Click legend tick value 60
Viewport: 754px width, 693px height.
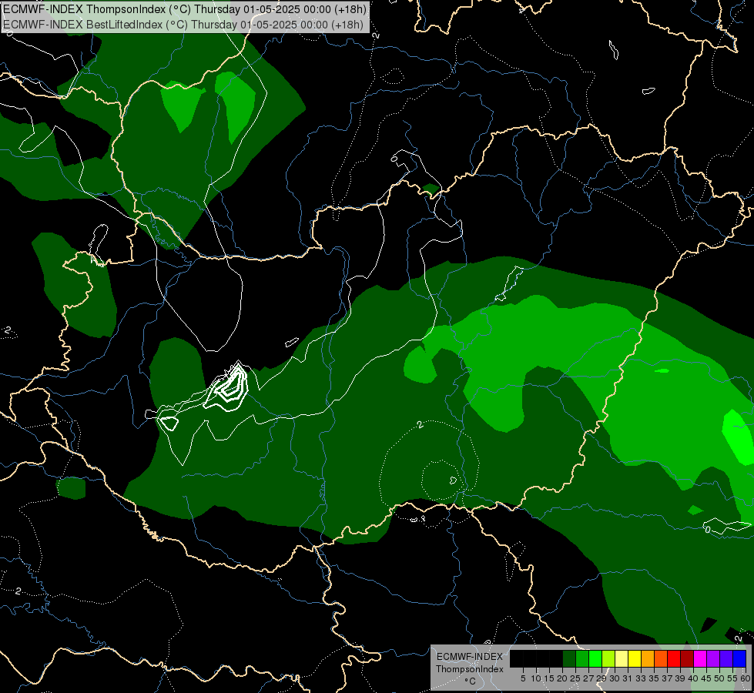click(746, 678)
